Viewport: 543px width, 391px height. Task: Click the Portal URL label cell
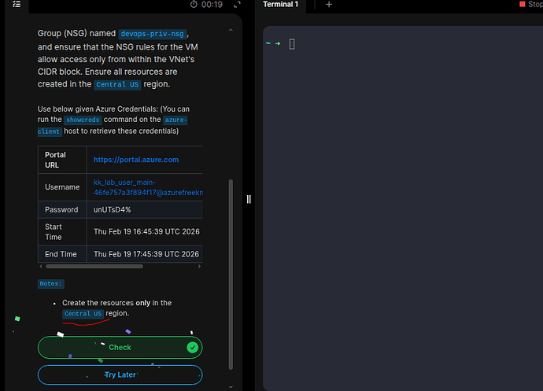[62, 160]
